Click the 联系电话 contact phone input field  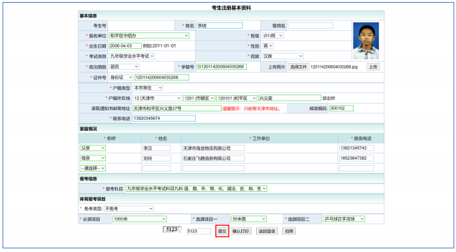(164, 118)
